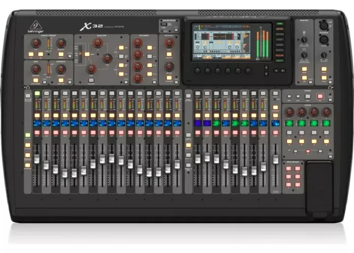The height and width of the screenshot is (253, 354).
Task: Click the top Bus Sends knob
Action: click(138, 43)
